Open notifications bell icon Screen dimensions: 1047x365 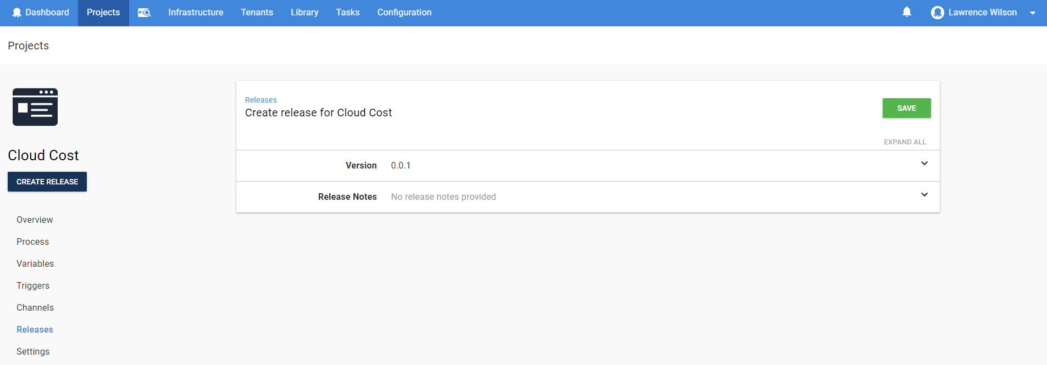tap(907, 12)
